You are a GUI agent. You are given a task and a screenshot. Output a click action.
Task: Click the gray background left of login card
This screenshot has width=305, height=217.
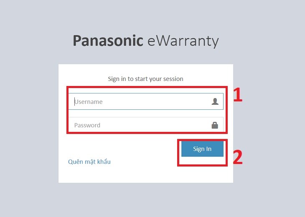(29, 125)
